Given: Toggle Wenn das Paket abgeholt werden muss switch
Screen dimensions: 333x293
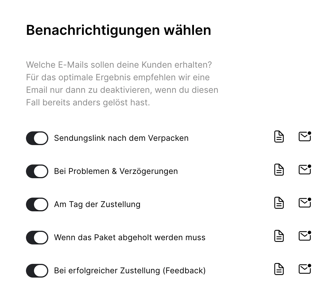Looking at the screenshot, I should click(x=37, y=238).
